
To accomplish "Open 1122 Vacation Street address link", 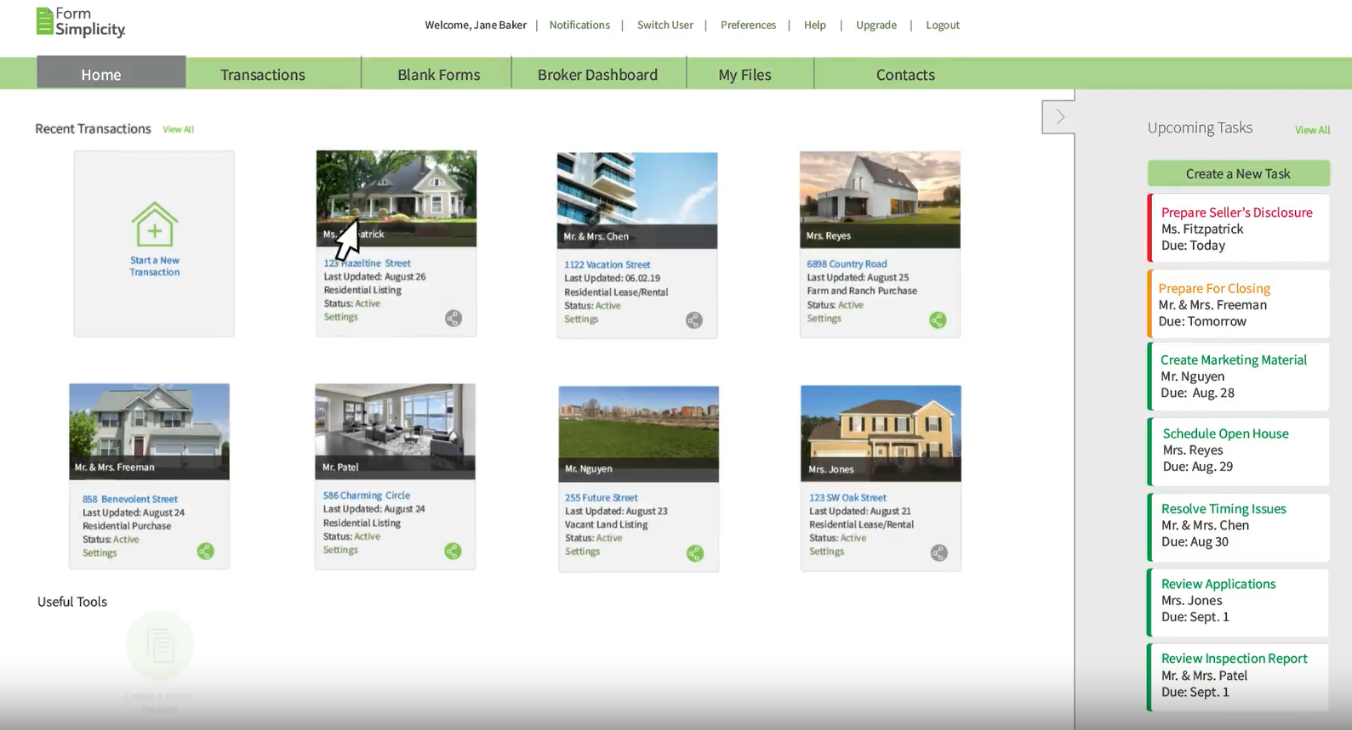I will pos(607,265).
